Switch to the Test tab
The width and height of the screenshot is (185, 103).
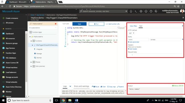[x=141, y=26]
